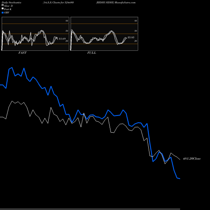This screenshot has width=210, height=210.
Task: Click the 'FAST' chart caption
Action: click(x=22, y=53)
